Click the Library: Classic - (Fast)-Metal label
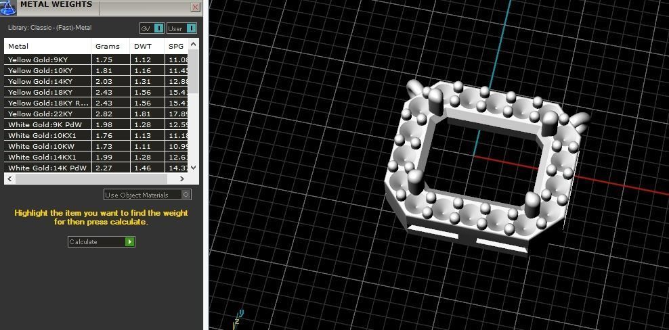Image resolution: width=669 pixels, height=330 pixels. point(50,28)
